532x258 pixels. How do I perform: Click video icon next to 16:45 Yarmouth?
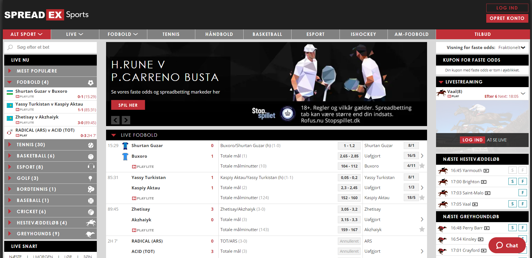pos(486,171)
